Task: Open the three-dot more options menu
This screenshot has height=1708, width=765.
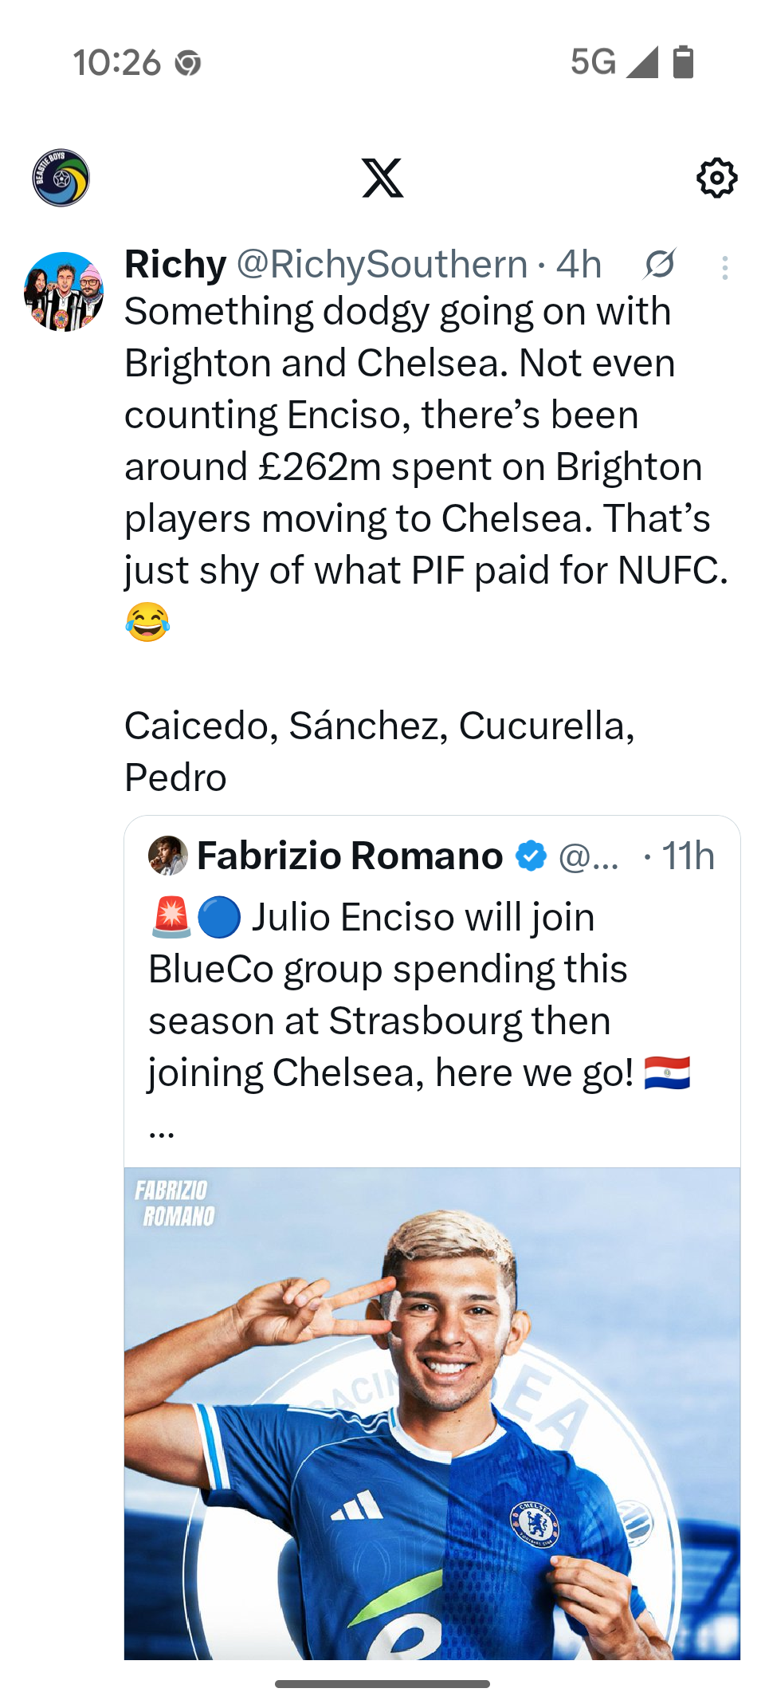Action: [x=724, y=267]
